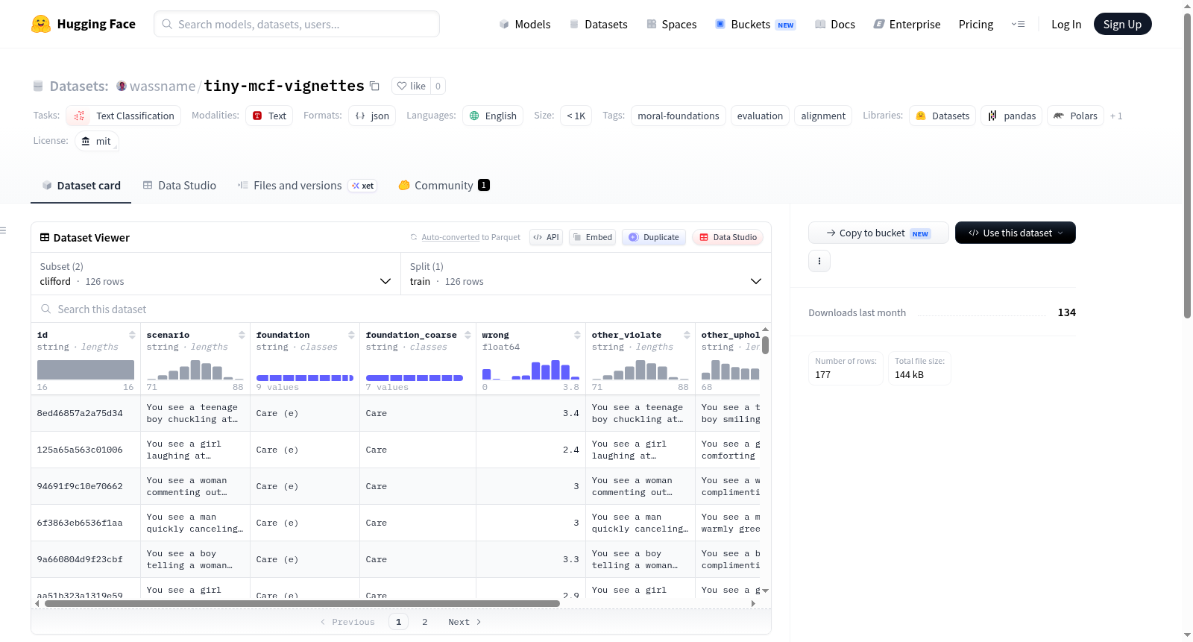Image resolution: width=1193 pixels, height=642 pixels.
Task: Click the horizontal table scrollbar
Action: point(302,604)
